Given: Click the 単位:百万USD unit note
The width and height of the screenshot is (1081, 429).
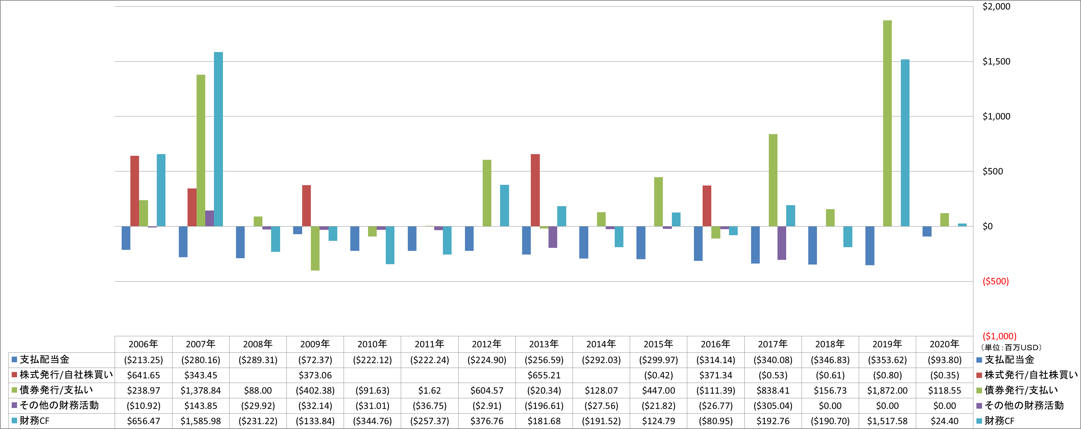Looking at the screenshot, I should point(1011,347).
